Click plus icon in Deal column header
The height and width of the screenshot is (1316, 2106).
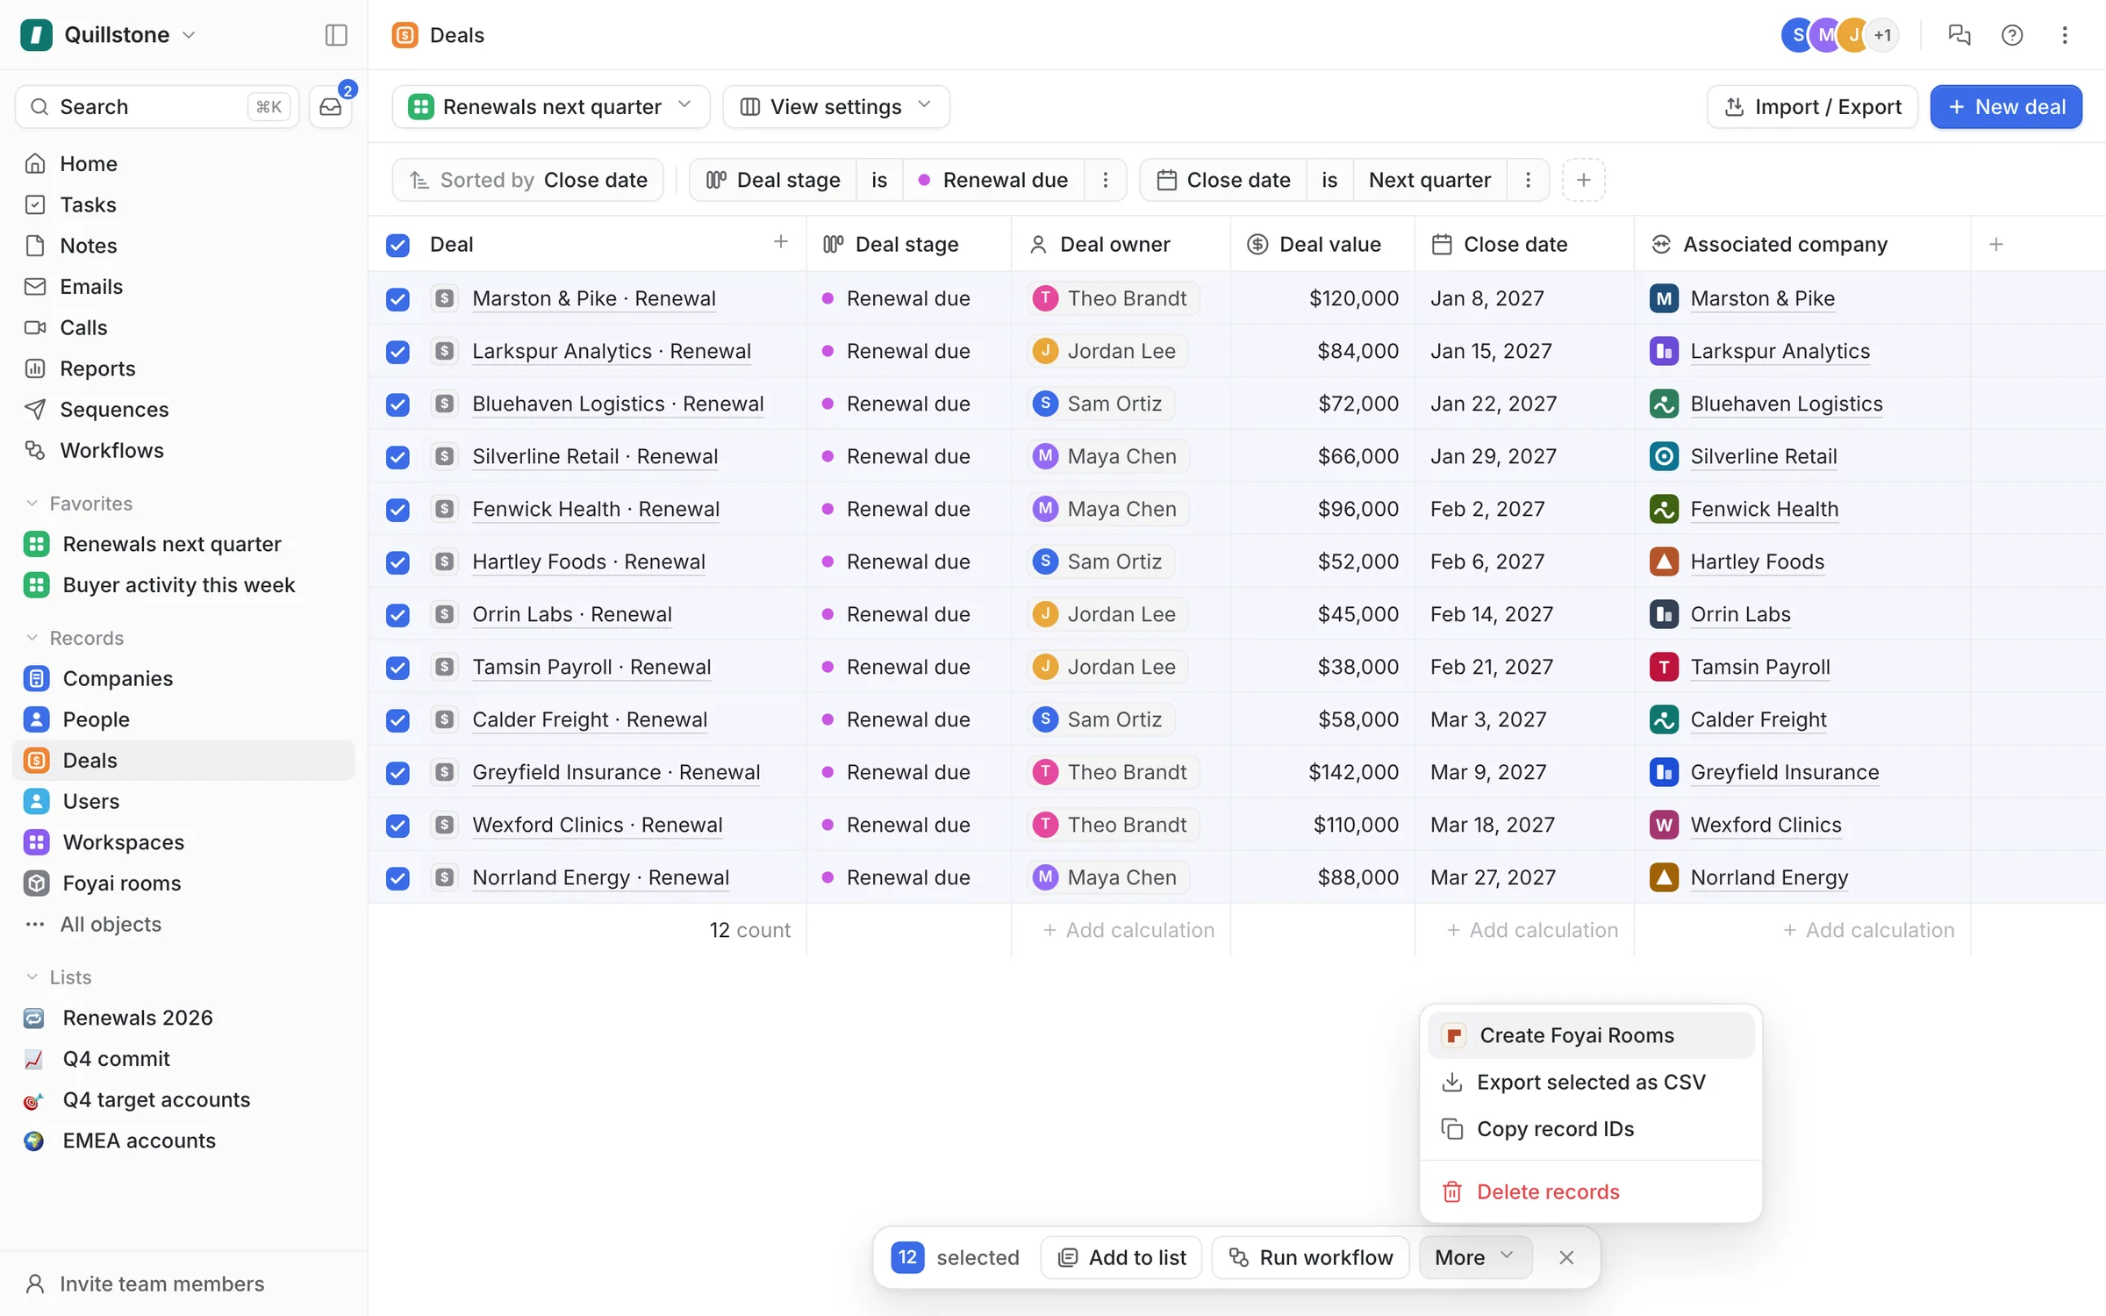pyautogui.click(x=780, y=242)
